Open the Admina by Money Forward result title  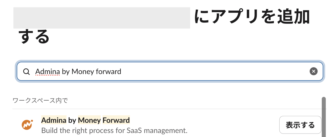[85, 120]
